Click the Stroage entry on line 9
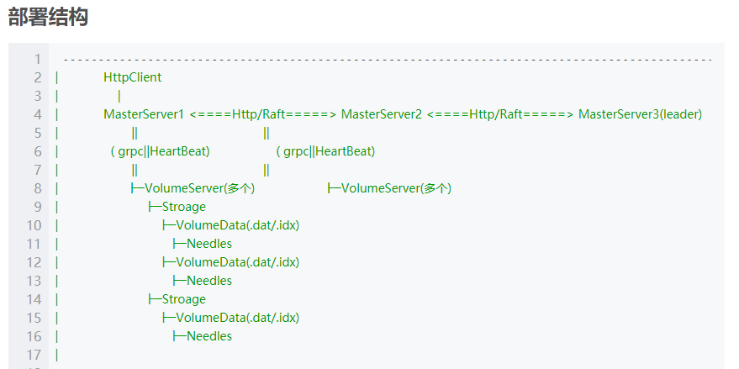Image resolution: width=739 pixels, height=369 pixels. [x=183, y=207]
